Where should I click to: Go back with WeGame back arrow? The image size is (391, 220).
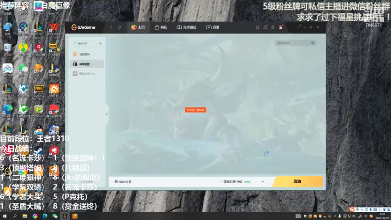[x=111, y=27]
